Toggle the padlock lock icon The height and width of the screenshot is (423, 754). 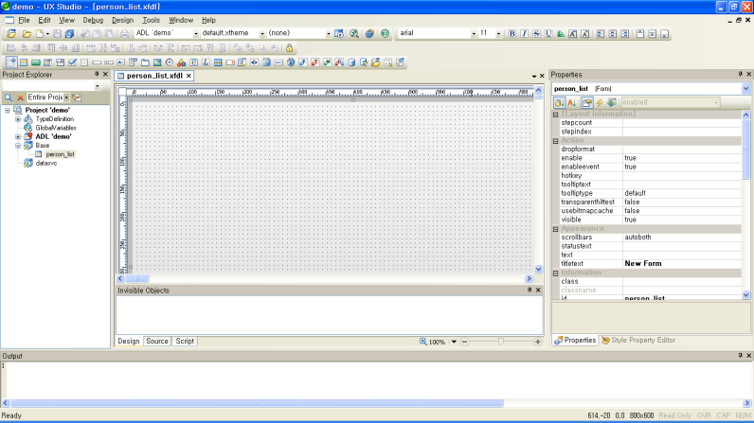click(289, 48)
